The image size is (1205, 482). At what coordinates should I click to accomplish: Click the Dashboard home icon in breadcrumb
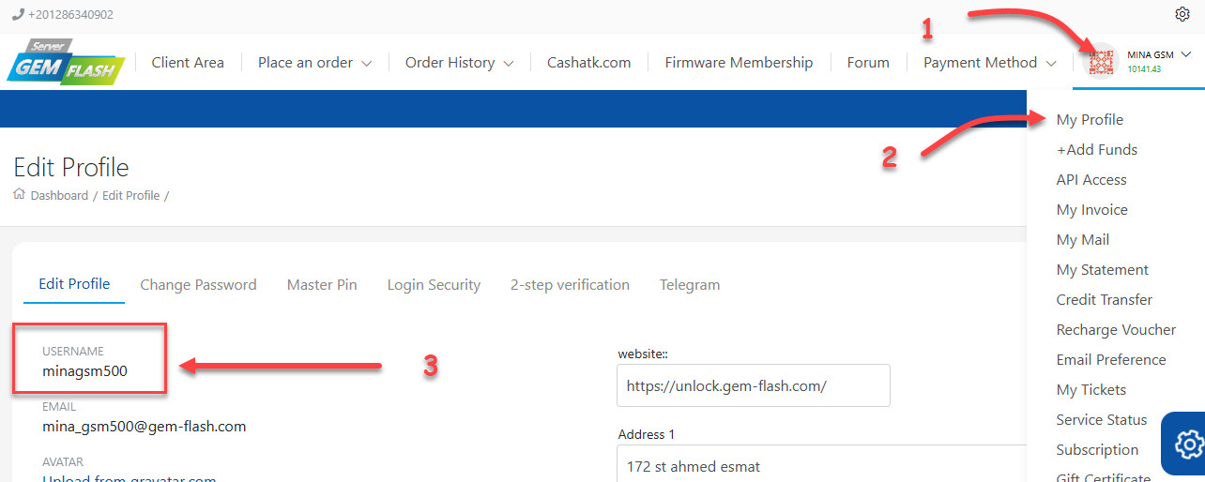19,195
